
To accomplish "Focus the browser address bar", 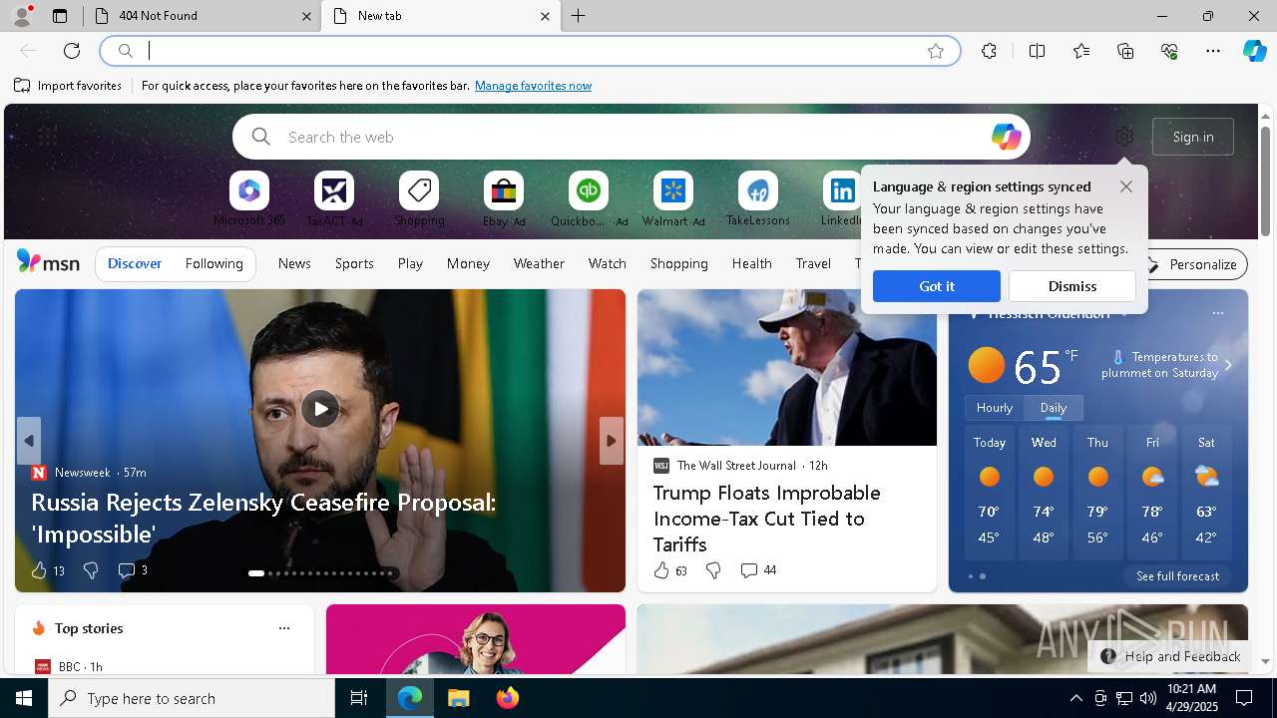I will (529, 51).
